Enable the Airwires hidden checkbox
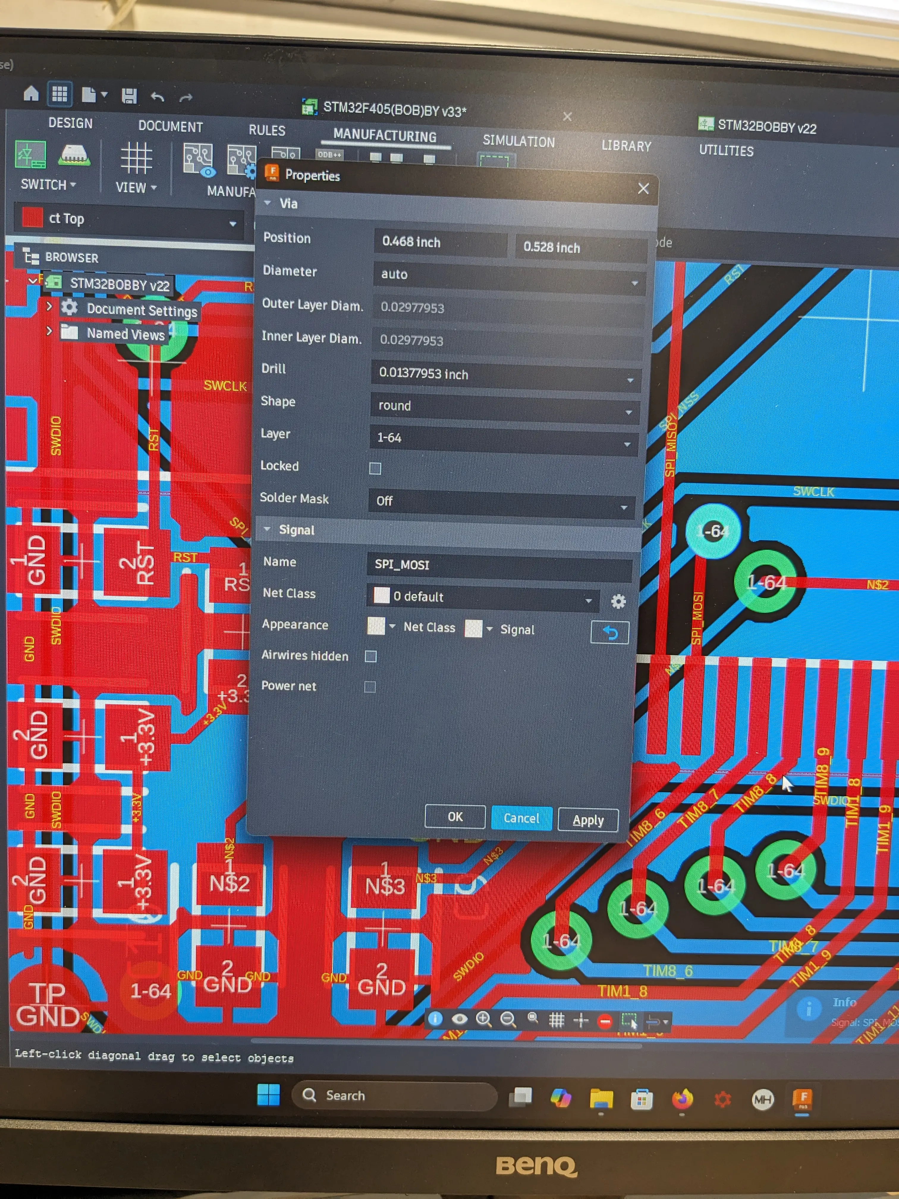Viewport: 899px width, 1199px height. coord(371,656)
